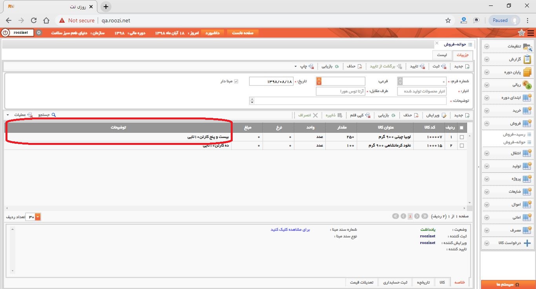The height and width of the screenshot is (289, 536).
Task: Click the Chrome home icon
Action: click(46, 20)
